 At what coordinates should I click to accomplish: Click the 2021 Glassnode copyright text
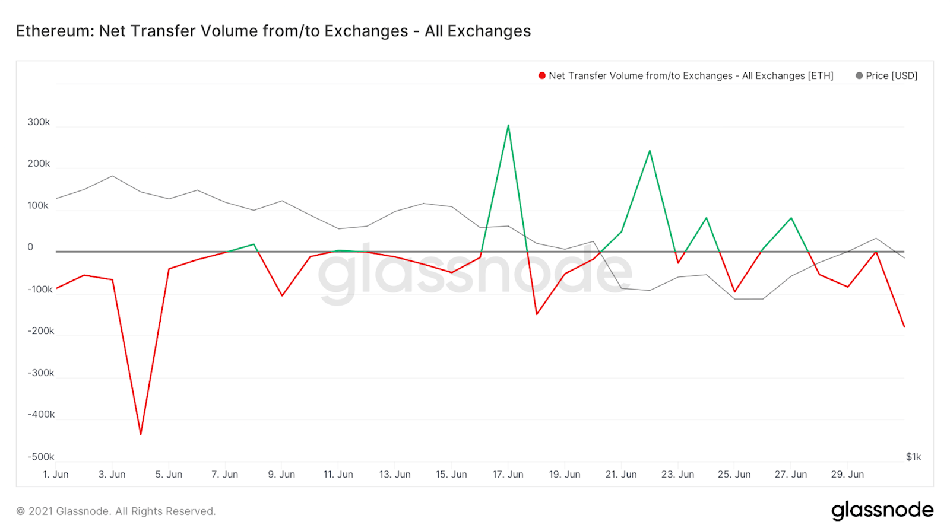(116, 511)
